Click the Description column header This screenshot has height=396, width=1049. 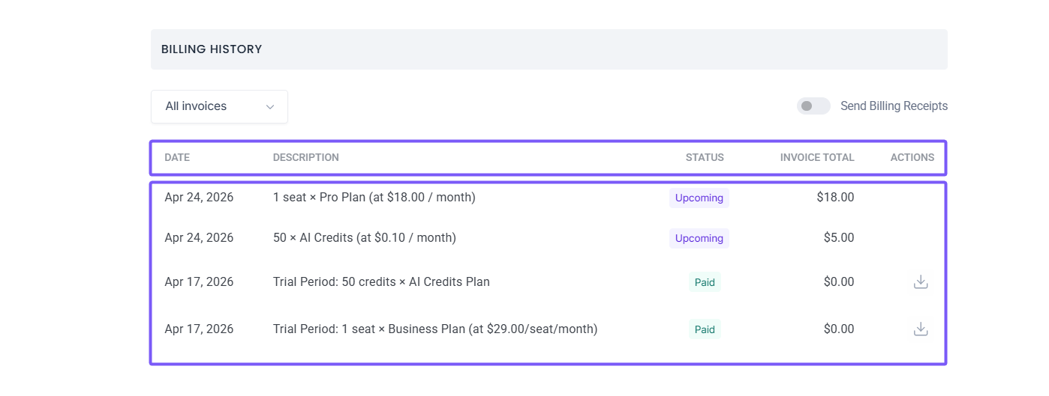[x=305, y=158]
